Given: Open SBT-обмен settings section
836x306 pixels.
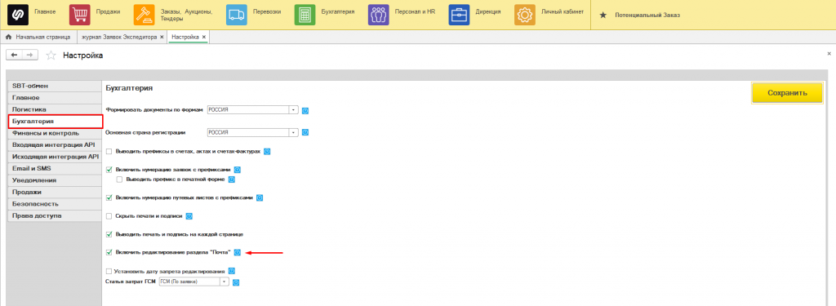Looking at the screenshot, I should (x=54, y=86).
